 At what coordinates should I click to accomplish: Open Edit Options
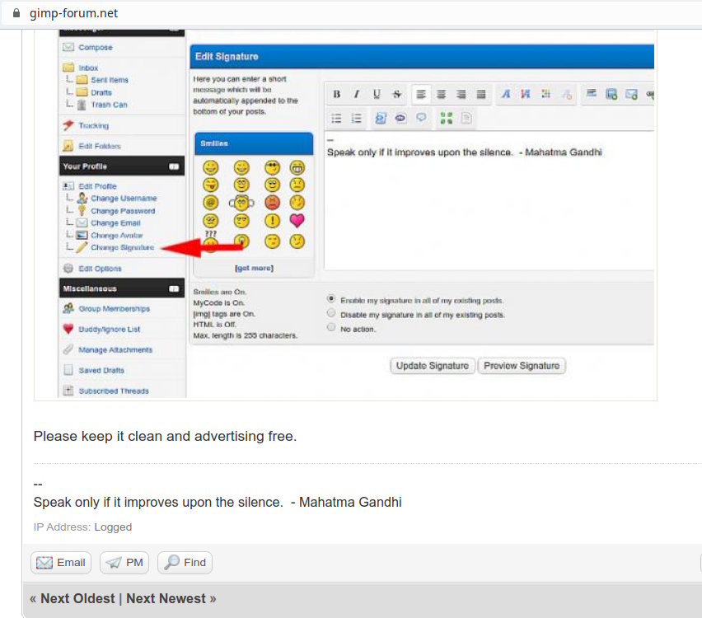pos(100,269)
